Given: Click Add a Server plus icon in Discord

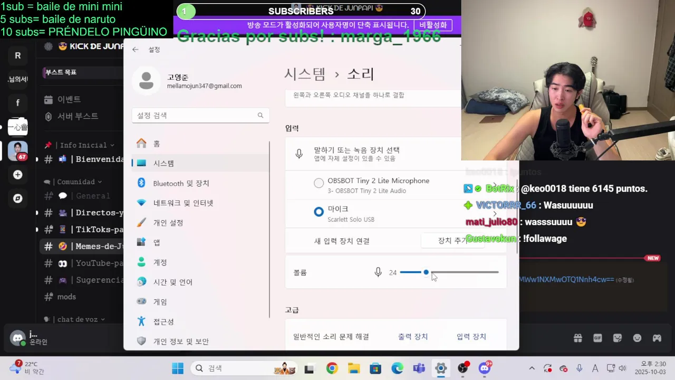Looking at the screenshot, I should coord(17,175).
